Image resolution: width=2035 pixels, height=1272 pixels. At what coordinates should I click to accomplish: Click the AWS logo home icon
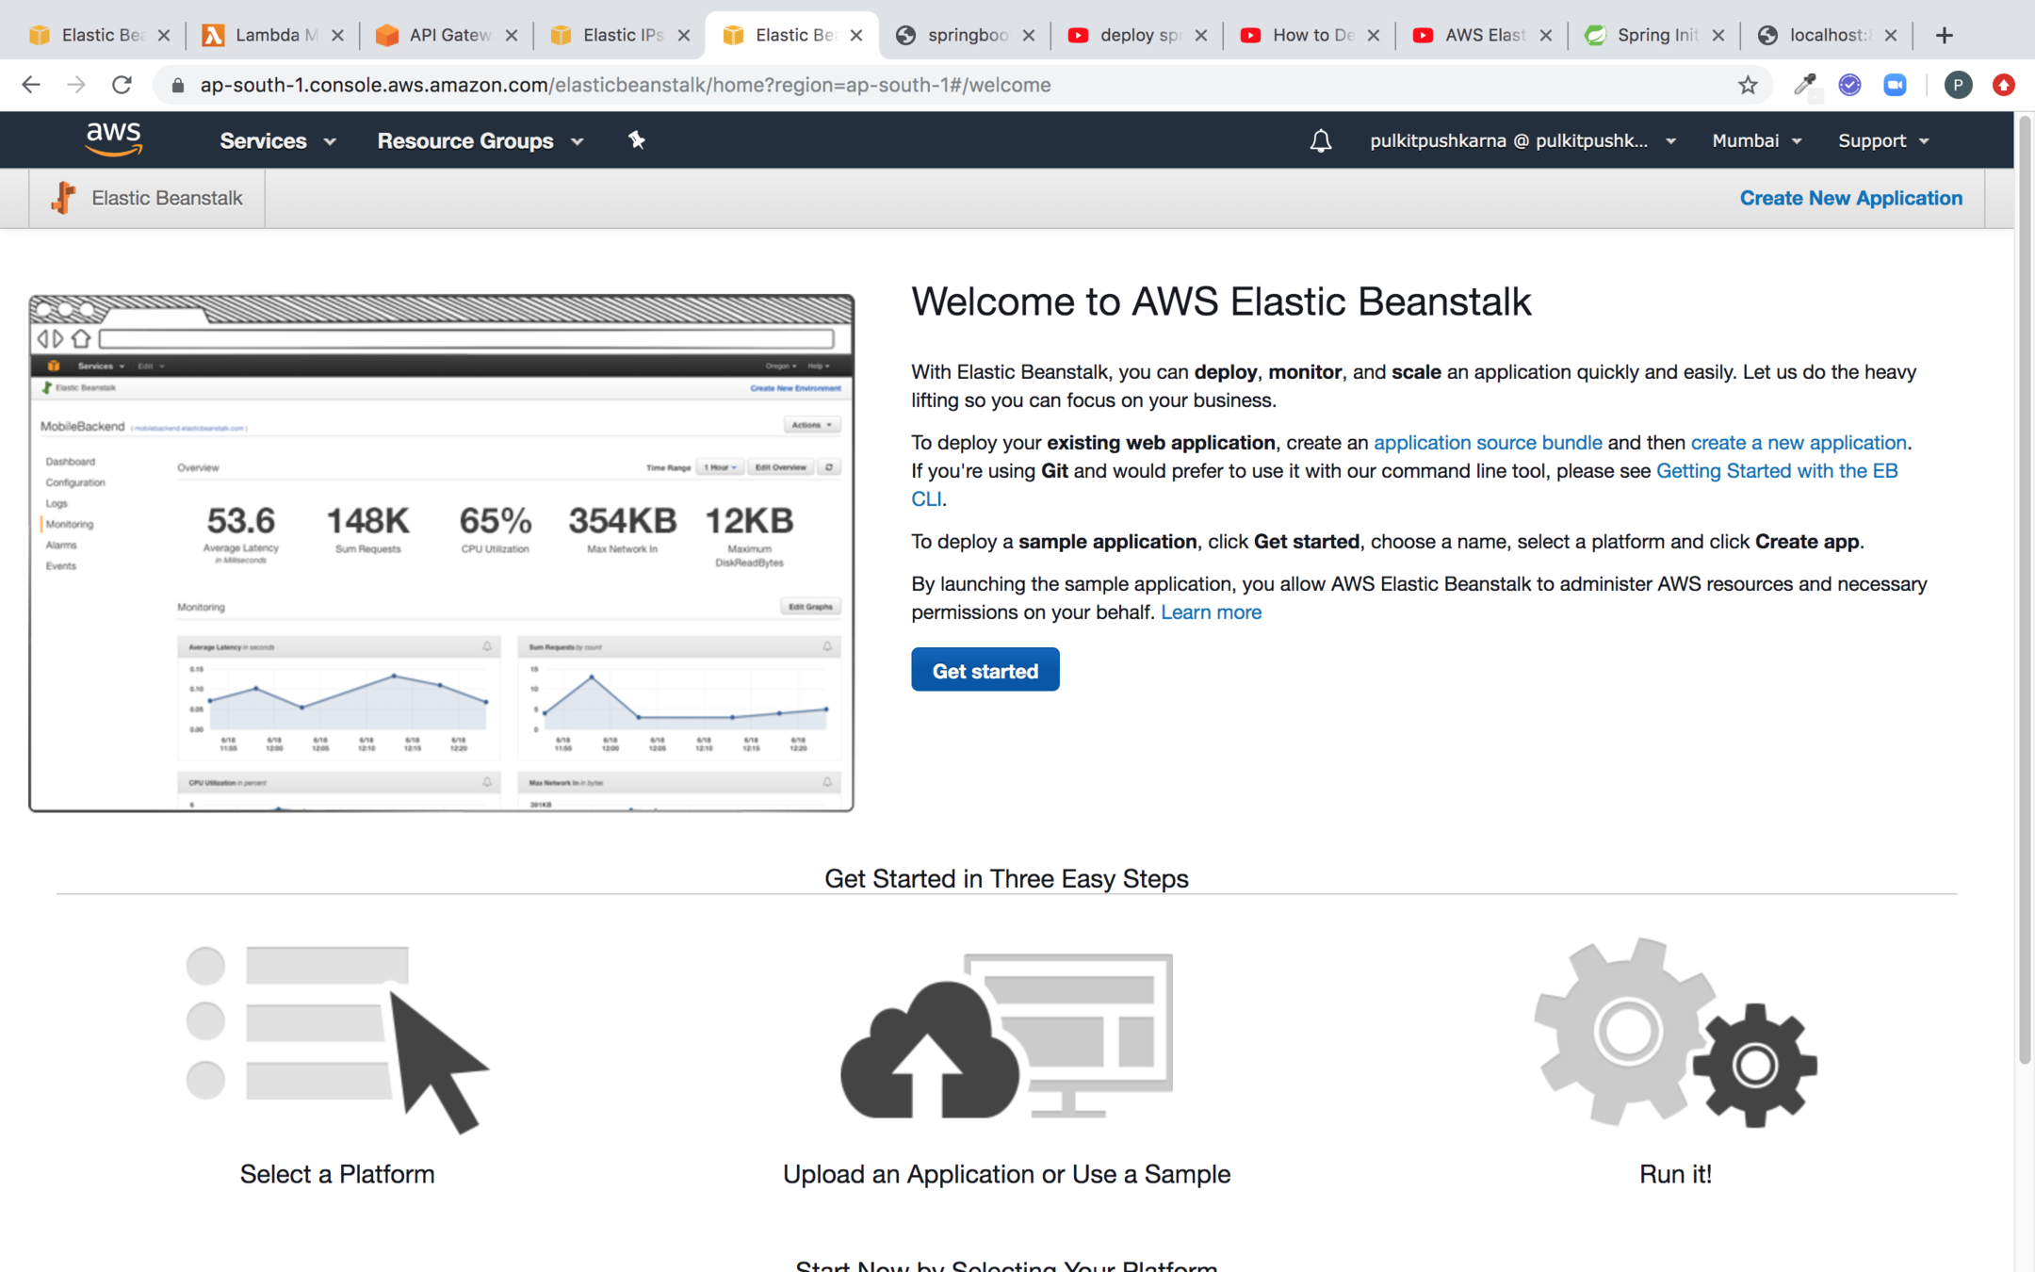113,139
